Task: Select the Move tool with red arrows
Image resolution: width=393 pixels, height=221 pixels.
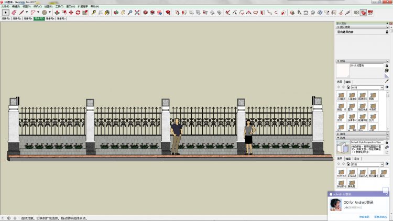Action: pyautogui.click(x=71, y=12)
